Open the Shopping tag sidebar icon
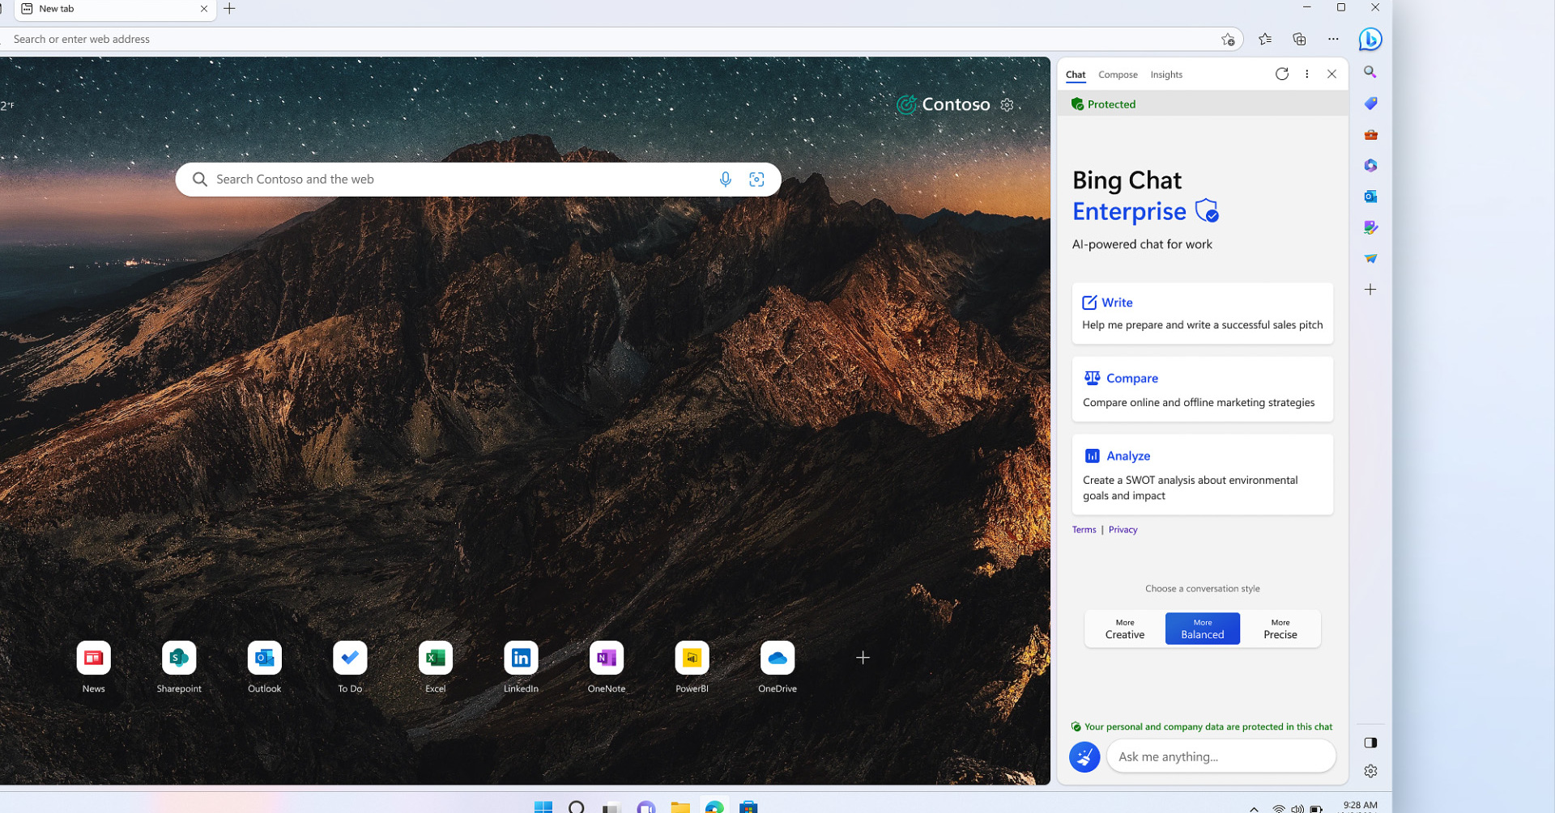1555x813 pixels. tap(1370, 104)
